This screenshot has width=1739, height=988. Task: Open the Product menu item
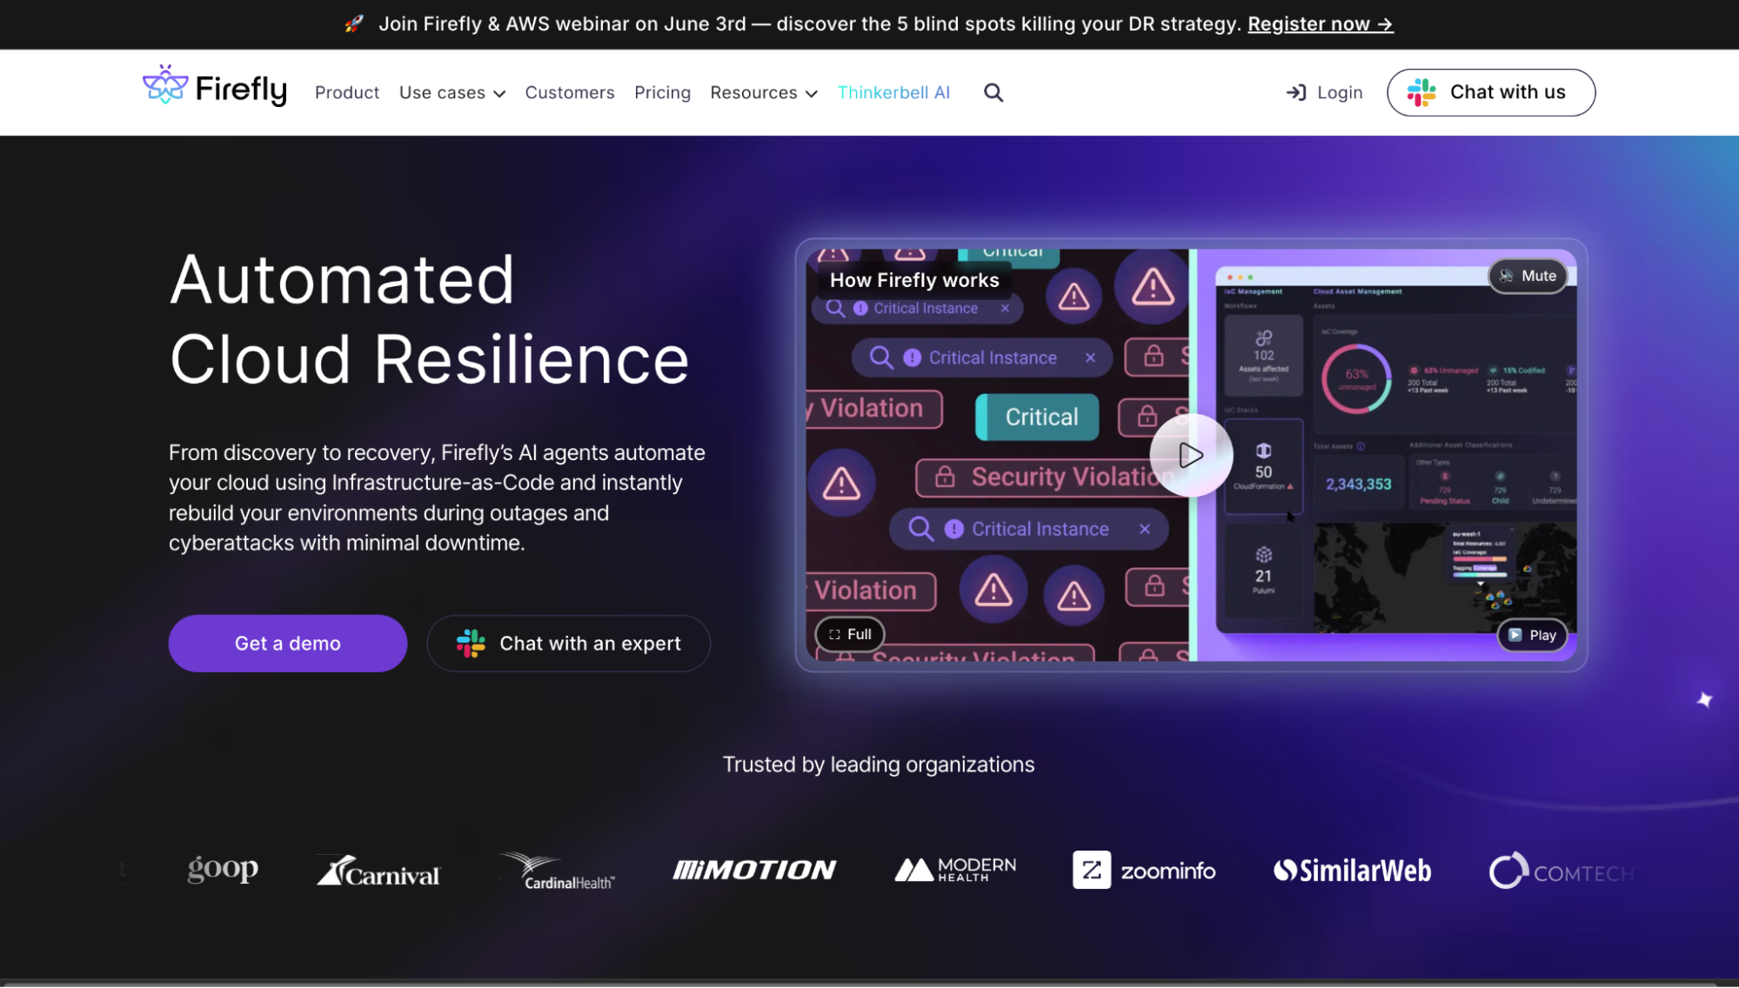[346, 92]
